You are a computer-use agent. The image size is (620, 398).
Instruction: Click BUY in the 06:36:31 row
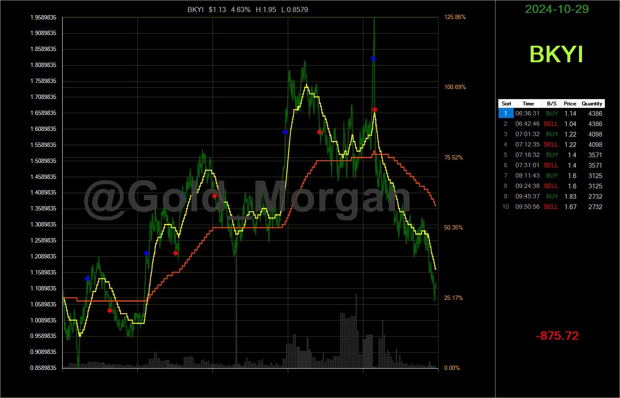(552, 113)
